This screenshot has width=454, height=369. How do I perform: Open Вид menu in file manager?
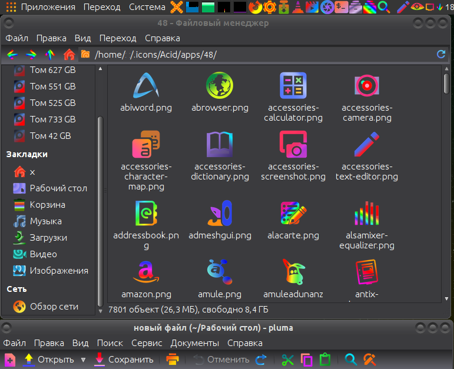[x=83, y=38]
